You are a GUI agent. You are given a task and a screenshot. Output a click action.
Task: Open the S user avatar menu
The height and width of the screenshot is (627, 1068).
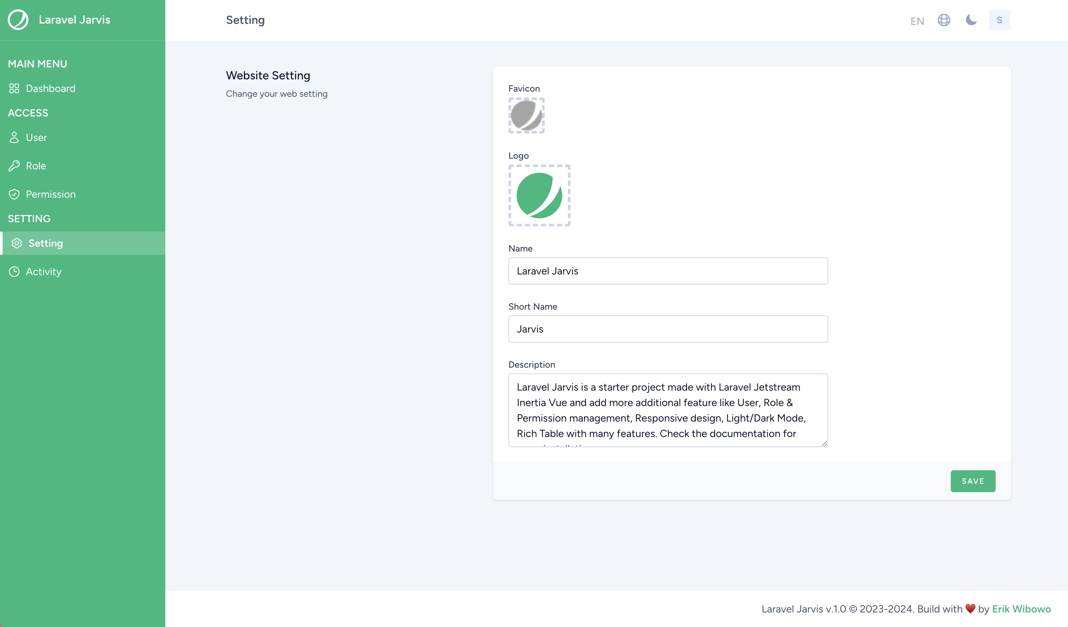point(999,20)
